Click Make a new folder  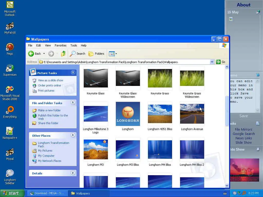tap(49, 110)
